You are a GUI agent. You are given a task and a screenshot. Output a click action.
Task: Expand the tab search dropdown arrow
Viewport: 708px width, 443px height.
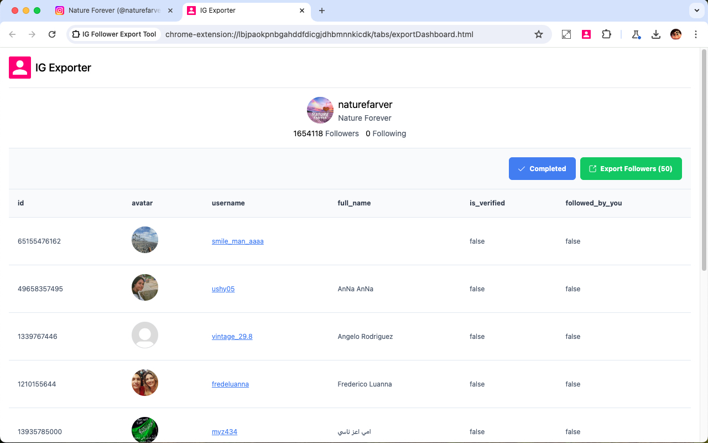tap(696, 11)
